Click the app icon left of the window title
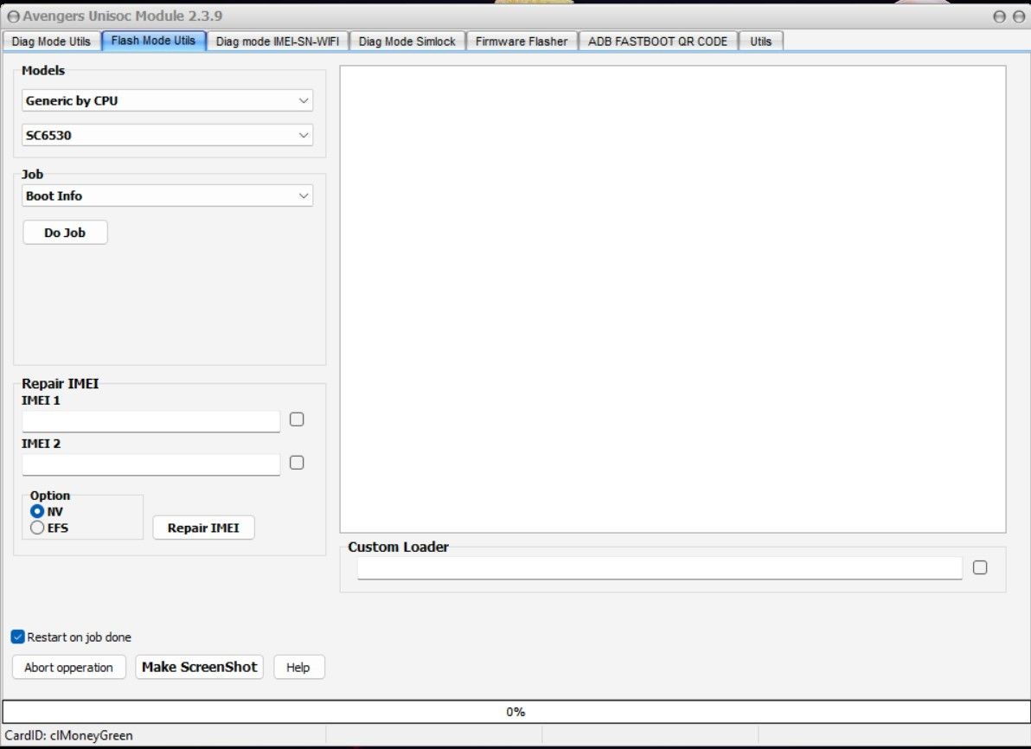1031x749 pixels. tap(13, 16)
